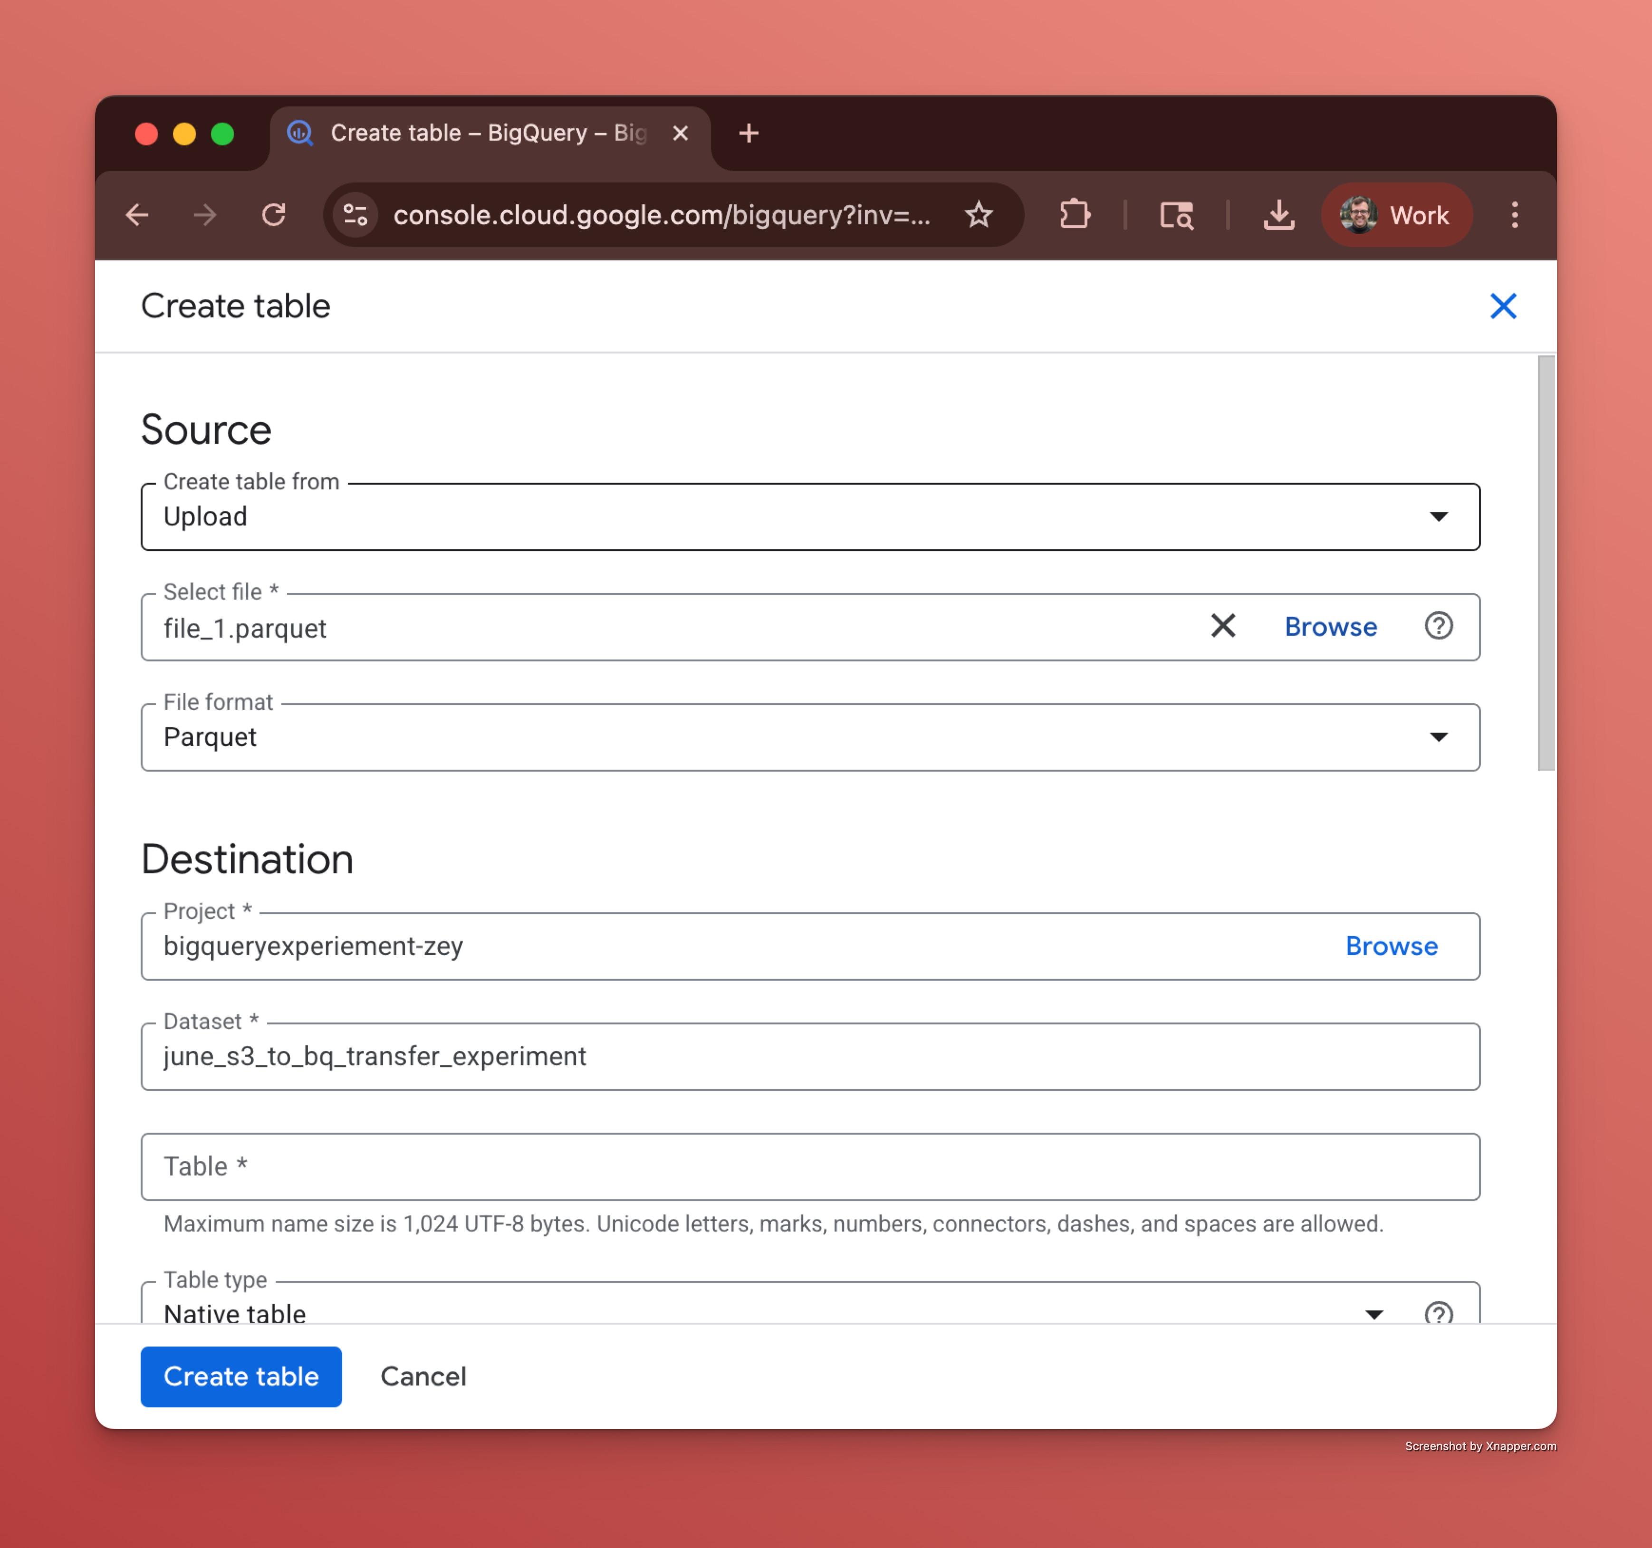Open the Chrome extensions puzzle icon
1652x1548 pixels.
[x=1075, y=214]
